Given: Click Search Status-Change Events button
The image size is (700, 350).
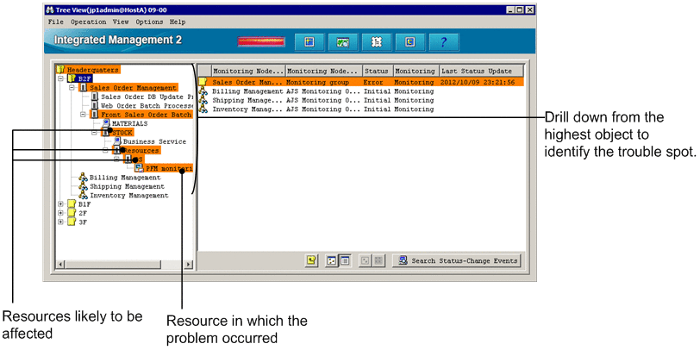Looking at the screenshot, I should coord(457,260).
